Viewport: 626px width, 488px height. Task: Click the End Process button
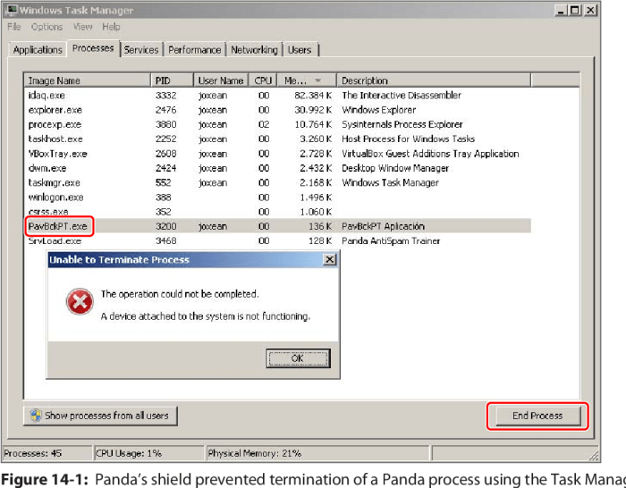point(537,416)
